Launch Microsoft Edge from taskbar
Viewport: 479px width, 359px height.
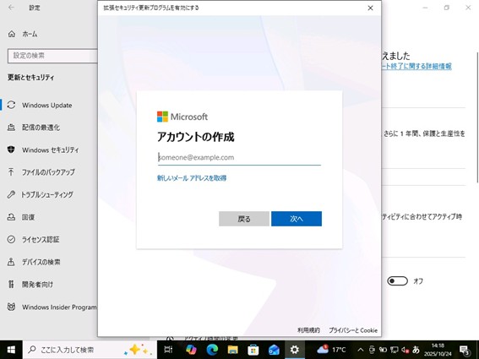tap(212, 350)
